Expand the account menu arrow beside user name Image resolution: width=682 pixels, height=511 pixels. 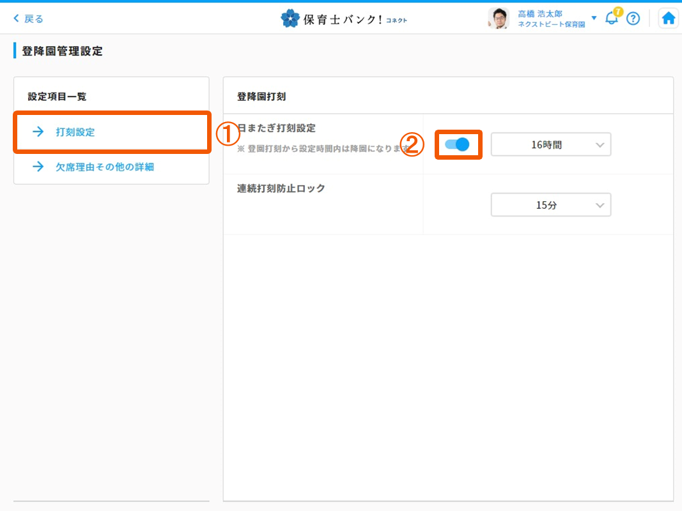594,18
